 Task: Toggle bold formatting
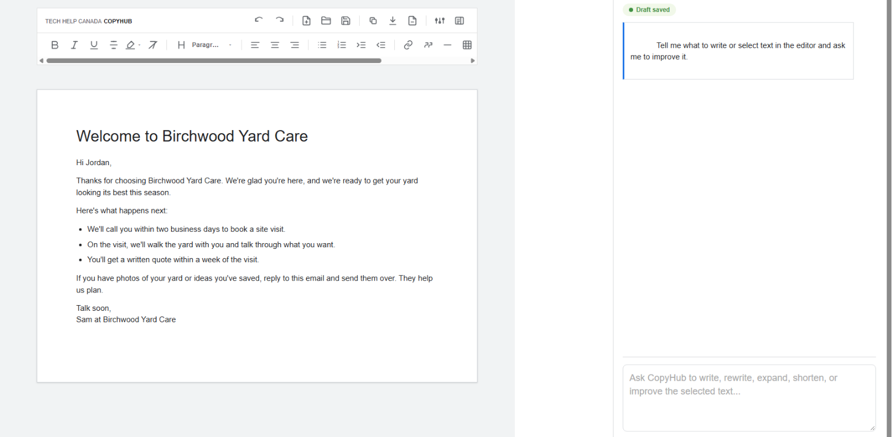(x=55, y=45)
